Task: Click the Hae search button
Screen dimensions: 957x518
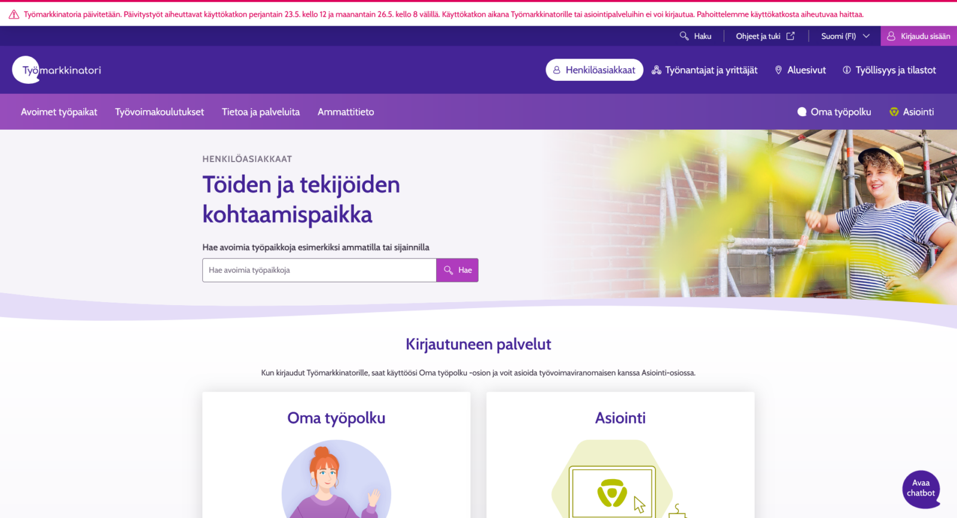Action: point(458,270)
